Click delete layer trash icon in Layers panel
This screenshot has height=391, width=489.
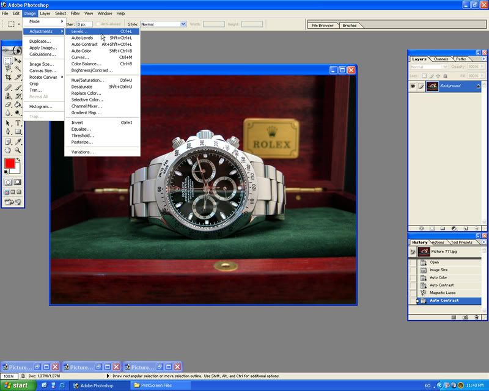(476, 228)
